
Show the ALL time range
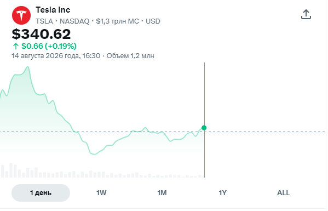285,193
